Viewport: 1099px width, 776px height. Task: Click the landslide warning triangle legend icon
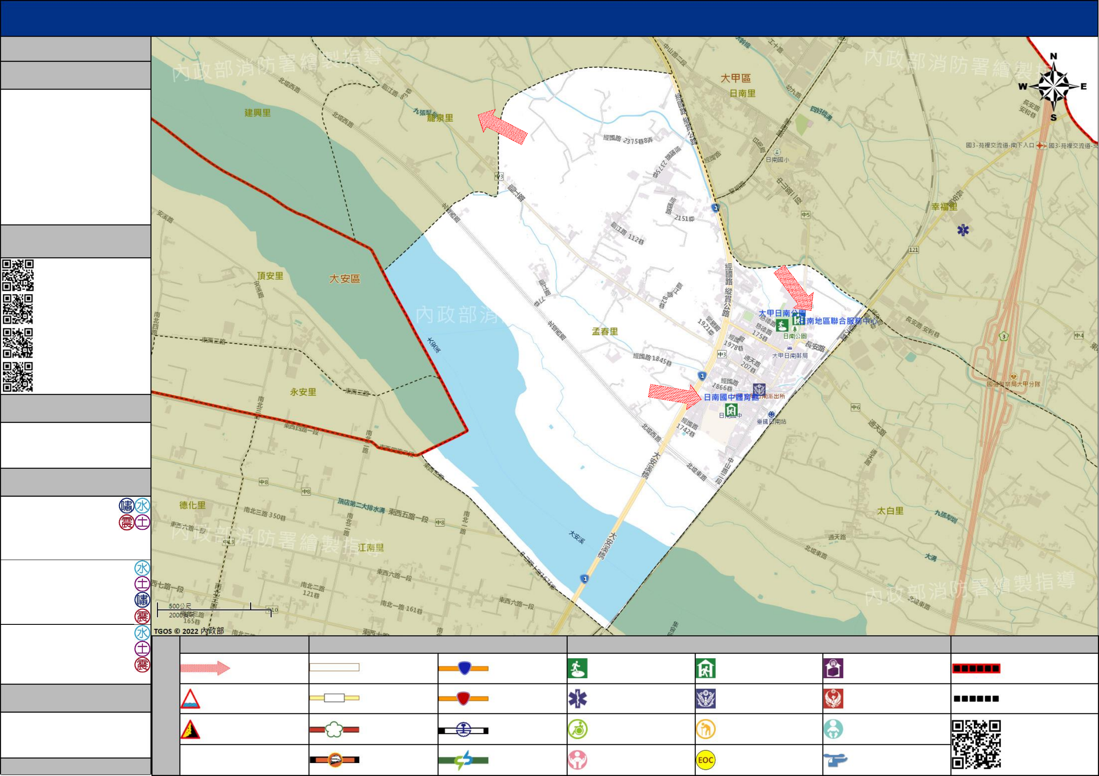click(x=190, y=730)
